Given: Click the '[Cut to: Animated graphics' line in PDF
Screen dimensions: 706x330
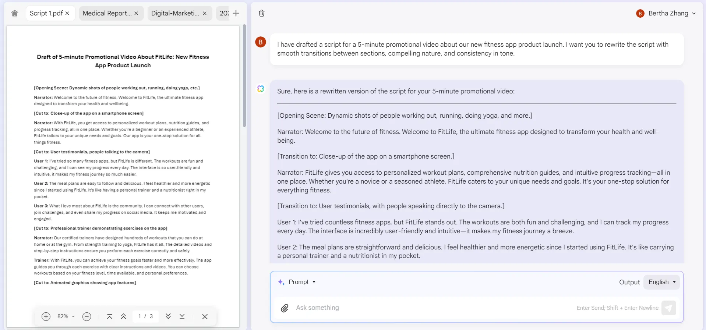Looking at the screenshot, I should [x=85, y=283].
